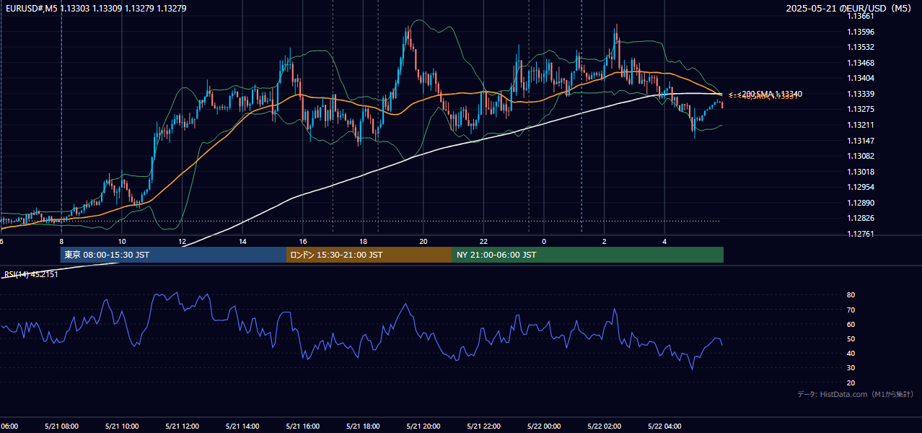
Task: Click hour label 16 on price chart time axis
Action: coord(303,241)
